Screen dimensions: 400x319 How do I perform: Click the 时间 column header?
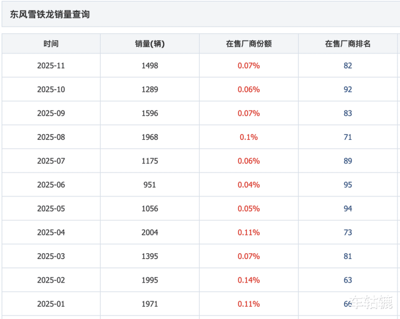click(51, 43)
